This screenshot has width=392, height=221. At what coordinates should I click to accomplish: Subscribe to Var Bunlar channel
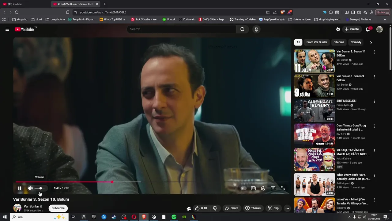[x=58, y=208]
